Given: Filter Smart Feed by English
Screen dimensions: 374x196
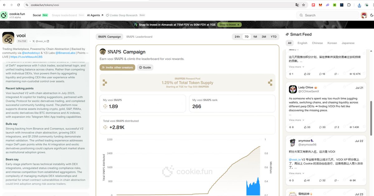Looking at the screenshot, I should coord(302,43).
